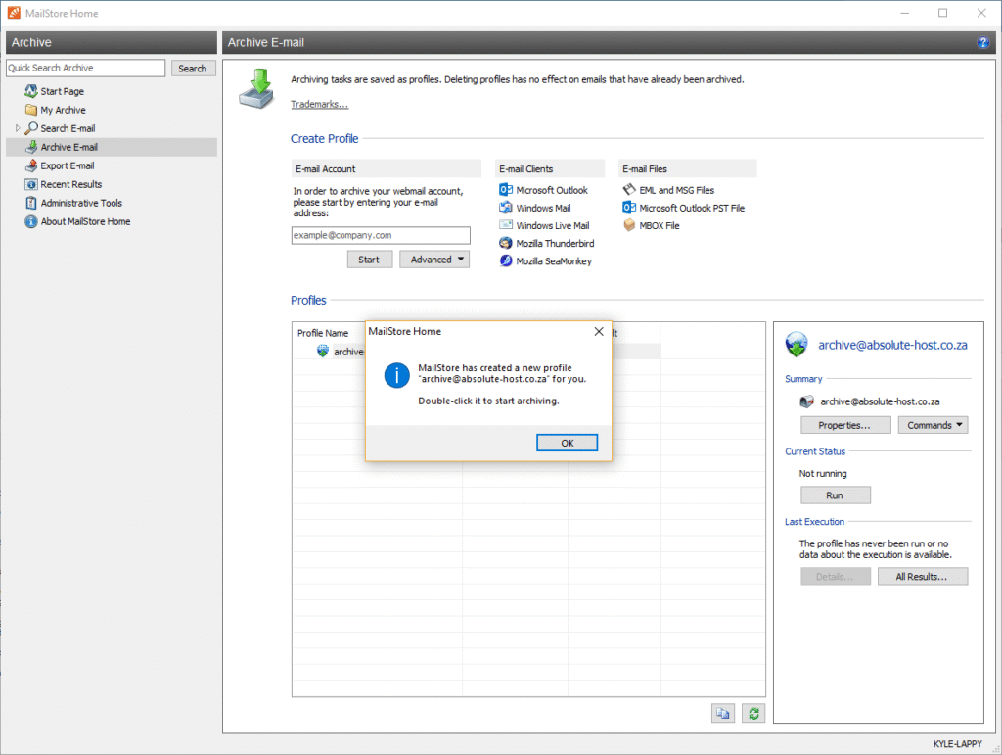Click the EML and MSG Files icon
Viewport: 1002px width, 755px height.
click(629, 190)
